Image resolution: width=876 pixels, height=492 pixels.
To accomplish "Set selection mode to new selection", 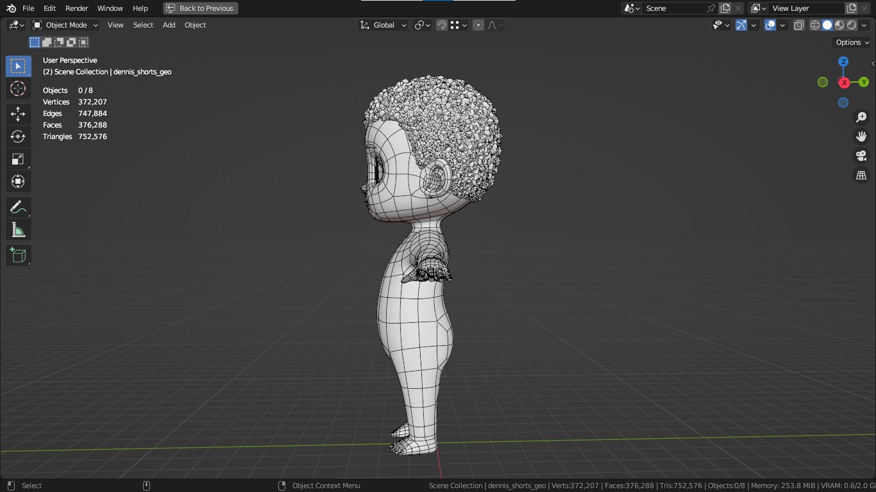I will click(35, 42).
